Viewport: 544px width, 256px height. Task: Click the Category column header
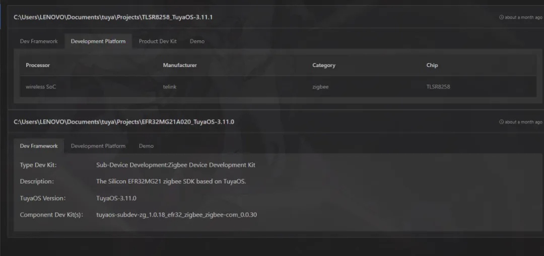(324, 65)
